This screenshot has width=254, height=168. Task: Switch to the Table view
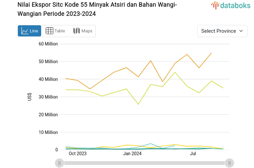55,31
